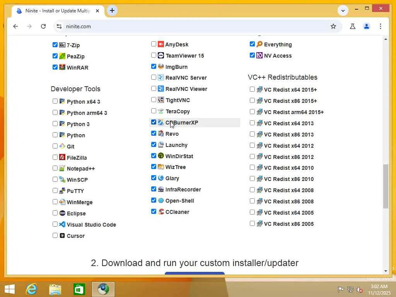Click the "VC Redist x64 2012" label

pyautogui.click(x=288, y=146)
